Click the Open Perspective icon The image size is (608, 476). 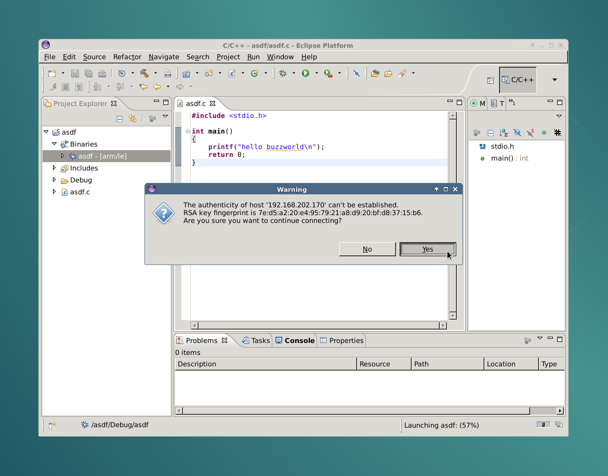(x=490, y=80)
